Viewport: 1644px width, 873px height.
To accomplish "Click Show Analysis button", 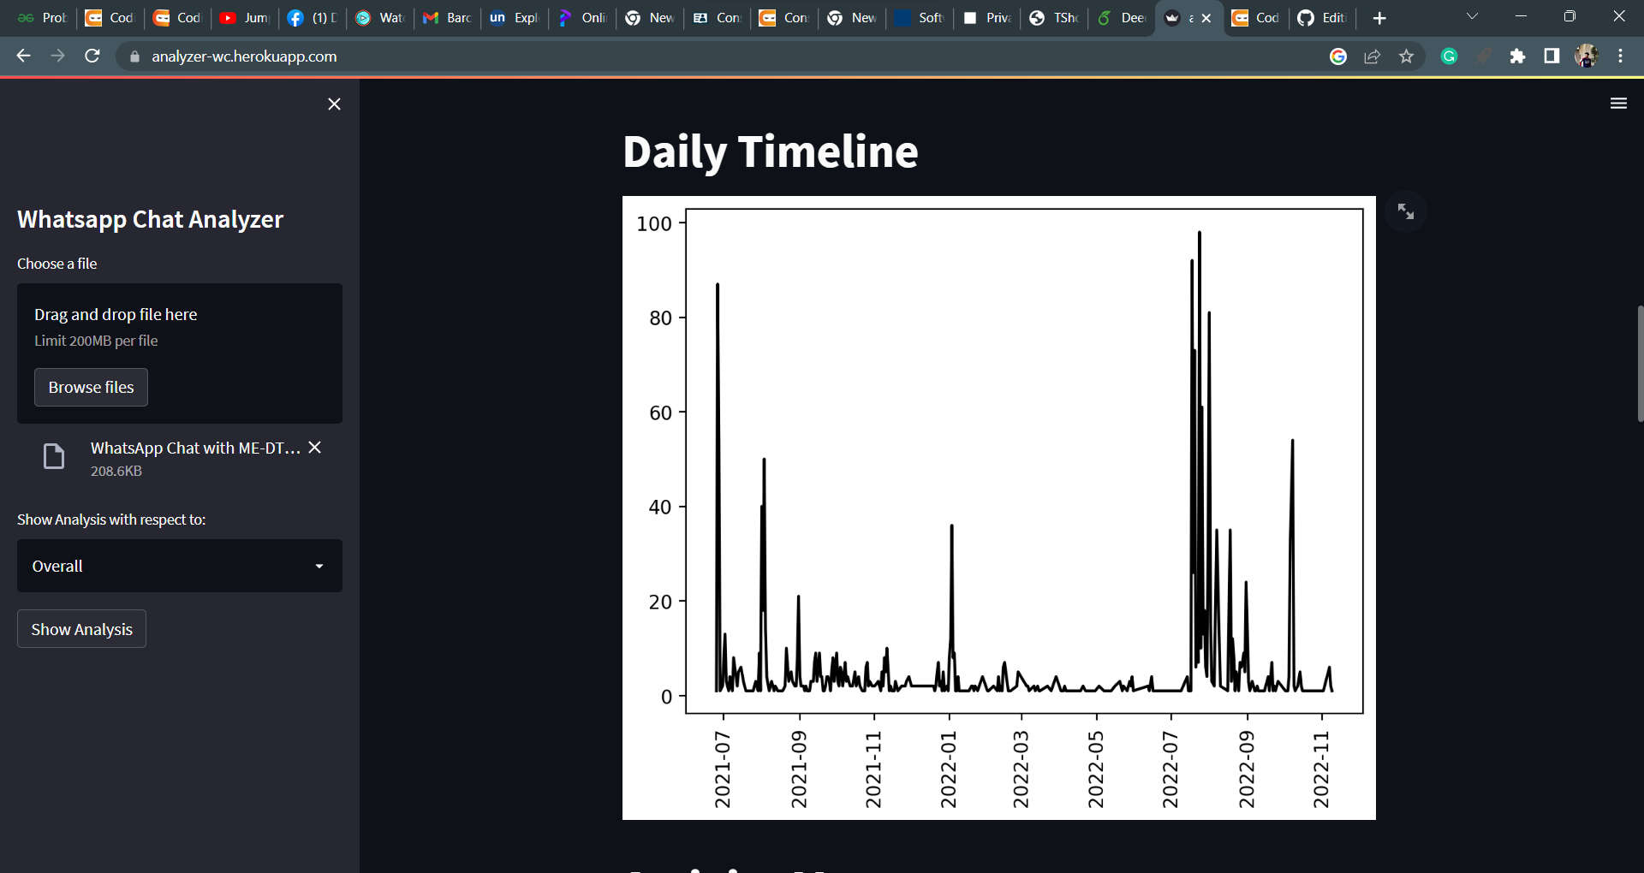I will (81, 629).
